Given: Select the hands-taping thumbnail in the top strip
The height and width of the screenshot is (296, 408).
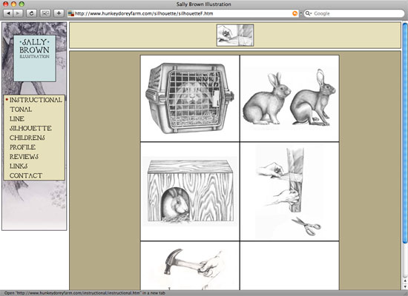Looking at the screenshot, I should (x=235, y=36).
